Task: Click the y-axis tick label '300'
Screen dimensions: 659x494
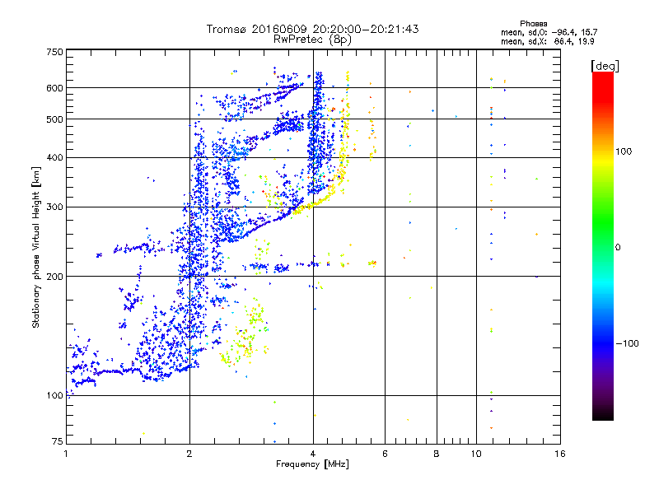Action: coord(54,207)
